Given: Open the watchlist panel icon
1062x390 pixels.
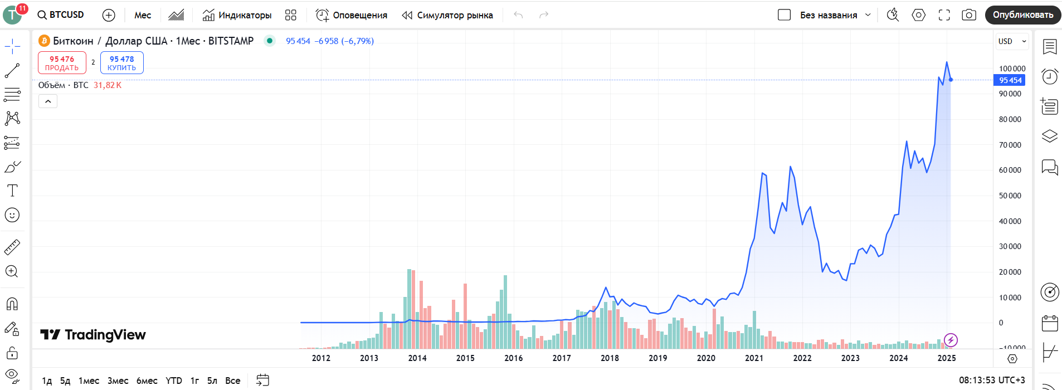Looking at the screenshot, I should click(1050, 47).
